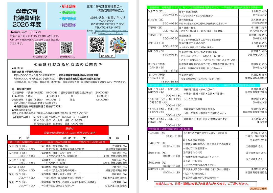Click the green 基礎研修 section header bar
The image size is (273, 193).
(x=205, y=7)
